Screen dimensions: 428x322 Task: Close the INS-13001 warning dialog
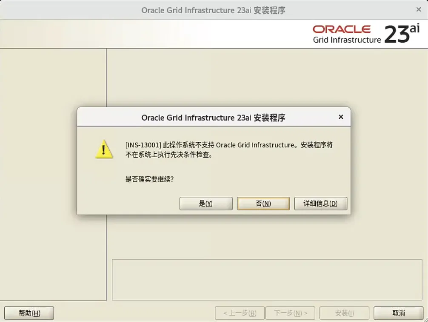tap(340, 117)
